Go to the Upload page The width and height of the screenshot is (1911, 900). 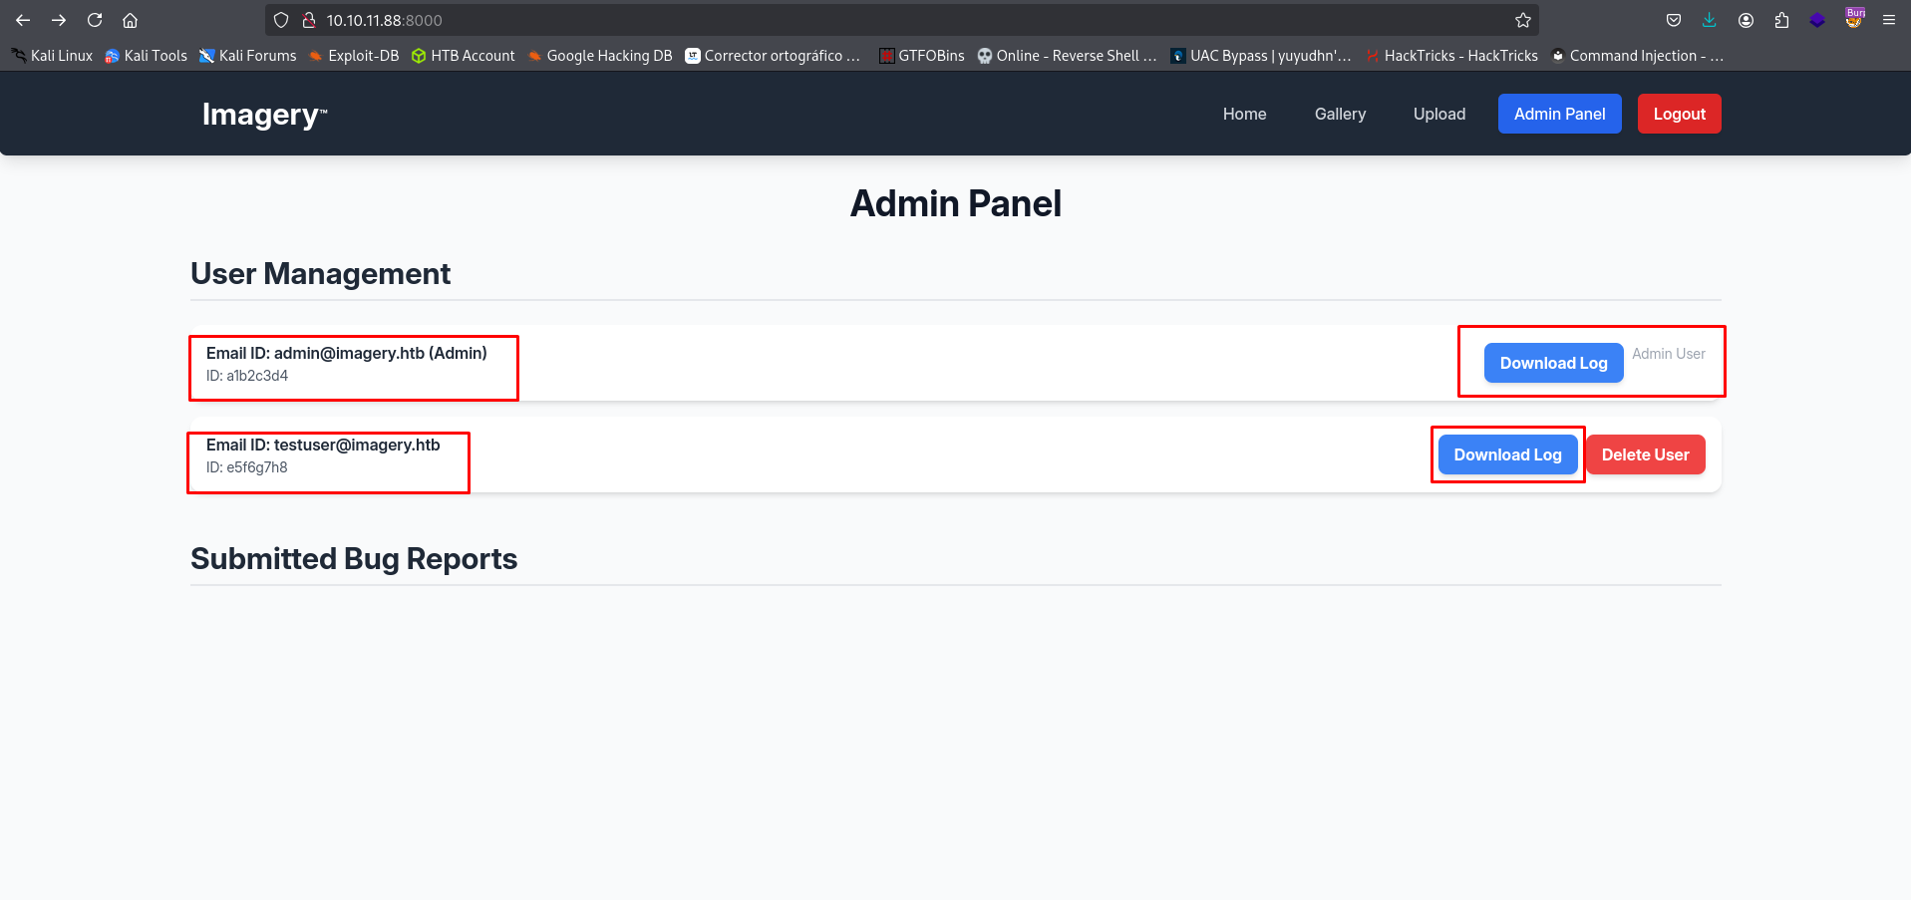(x=1438, y=114)
